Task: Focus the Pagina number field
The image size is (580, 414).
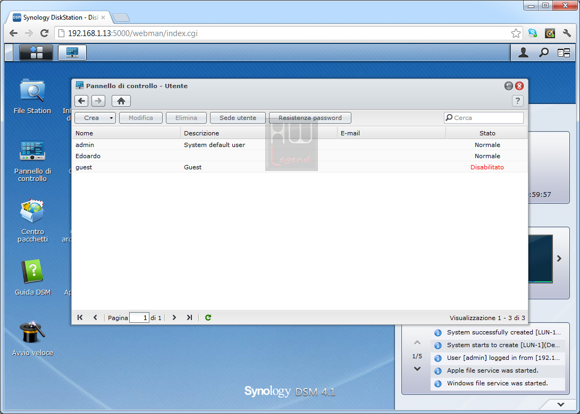Action: [139, 317]
